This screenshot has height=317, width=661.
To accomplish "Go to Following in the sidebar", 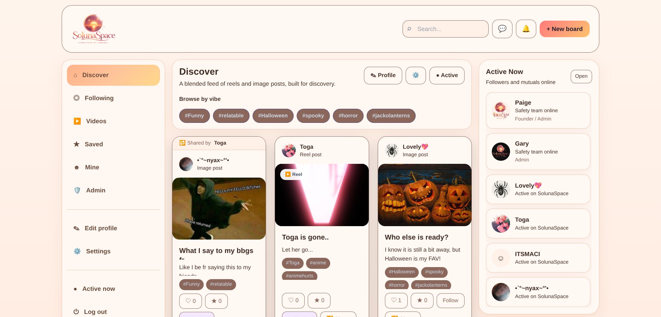I will point(113,98).
